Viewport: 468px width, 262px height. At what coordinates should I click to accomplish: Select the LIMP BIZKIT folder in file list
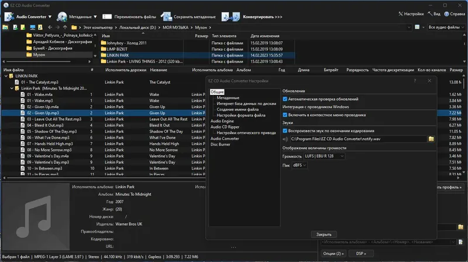(117, 49)
